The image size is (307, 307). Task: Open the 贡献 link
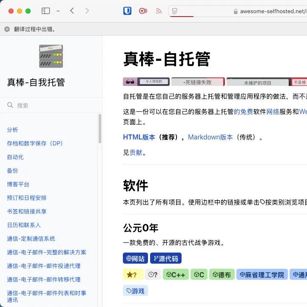pyautogui.click(x=136, y=153)
